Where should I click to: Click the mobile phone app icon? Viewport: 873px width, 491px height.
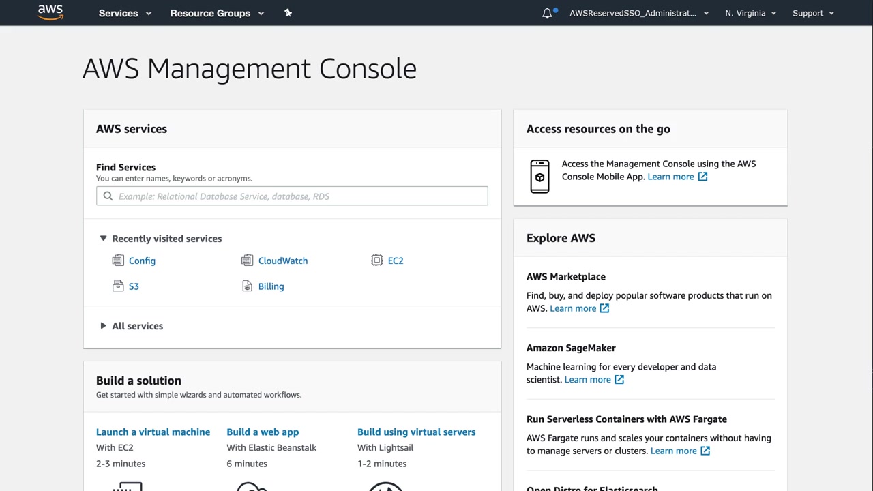point(539,177)
